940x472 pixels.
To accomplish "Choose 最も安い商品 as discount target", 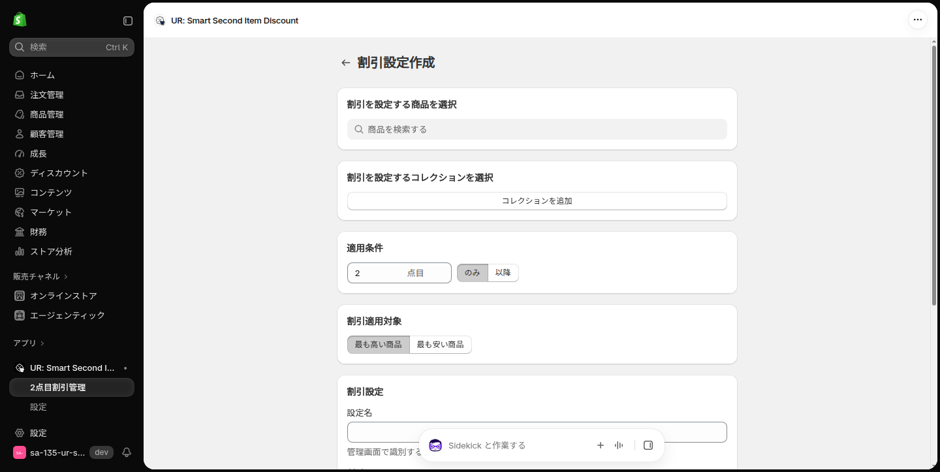I will [x=441, y=345].
